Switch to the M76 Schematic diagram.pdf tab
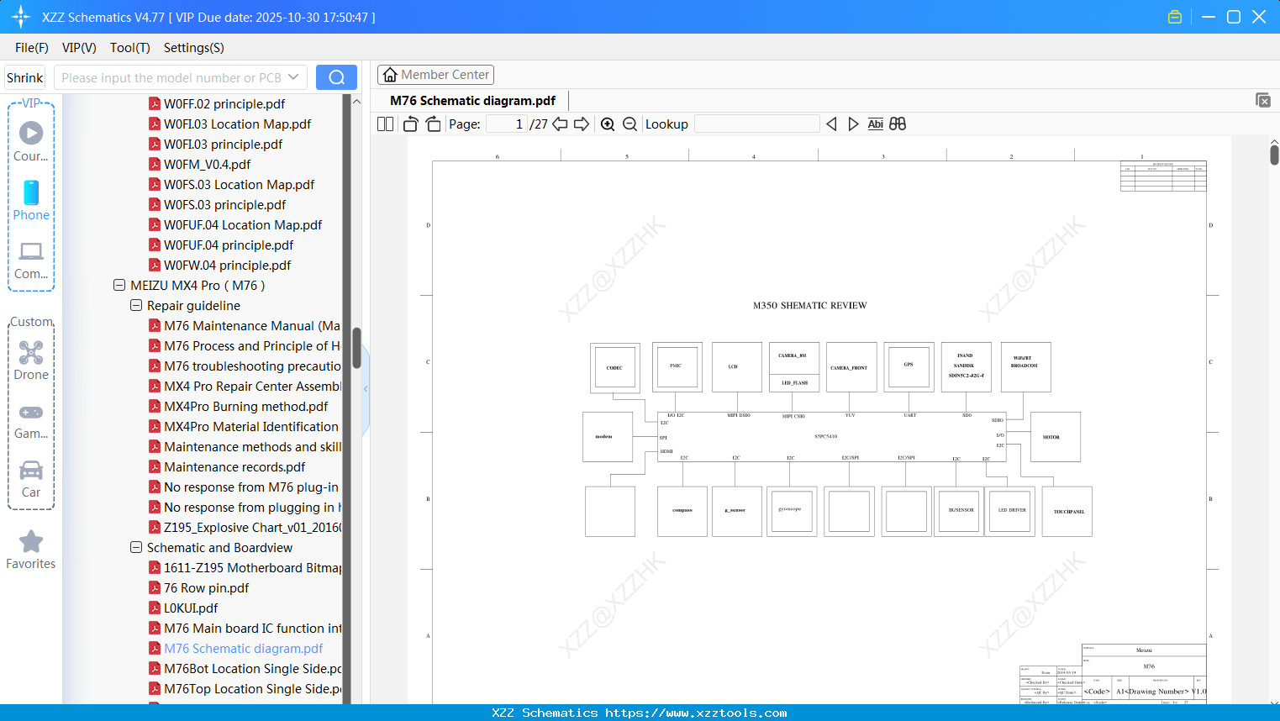This screenshot has width=1280, height=721. 471,100
